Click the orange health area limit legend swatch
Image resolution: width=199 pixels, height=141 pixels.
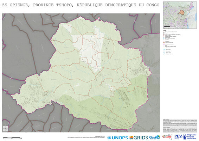pos(164,43)
